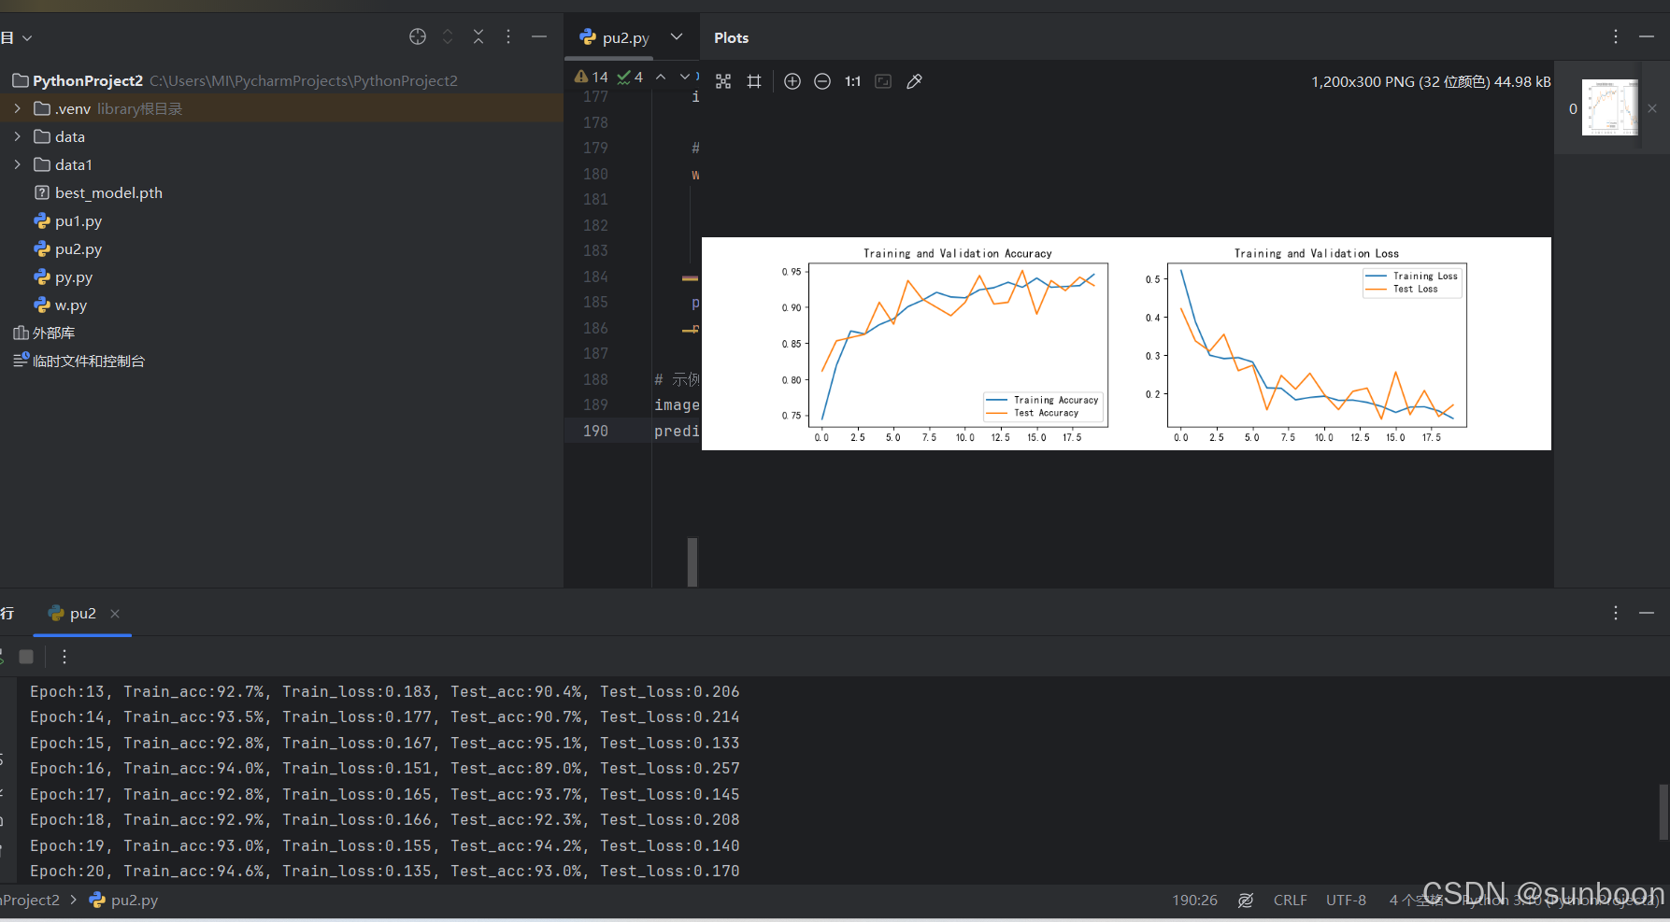Collapse all folders in project panel
The image size is (1670, 922).
tap(478, 36)
